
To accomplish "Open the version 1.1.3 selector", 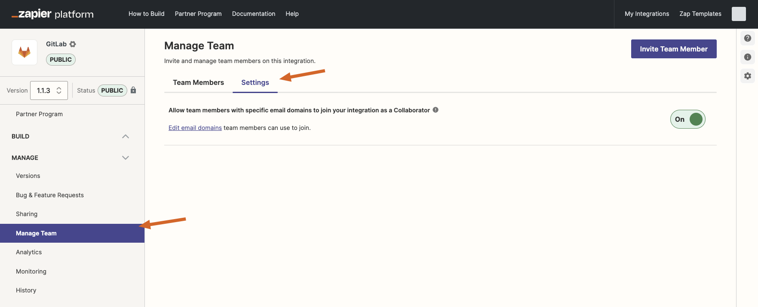I will pyautogui.click(x=49, y=90).
